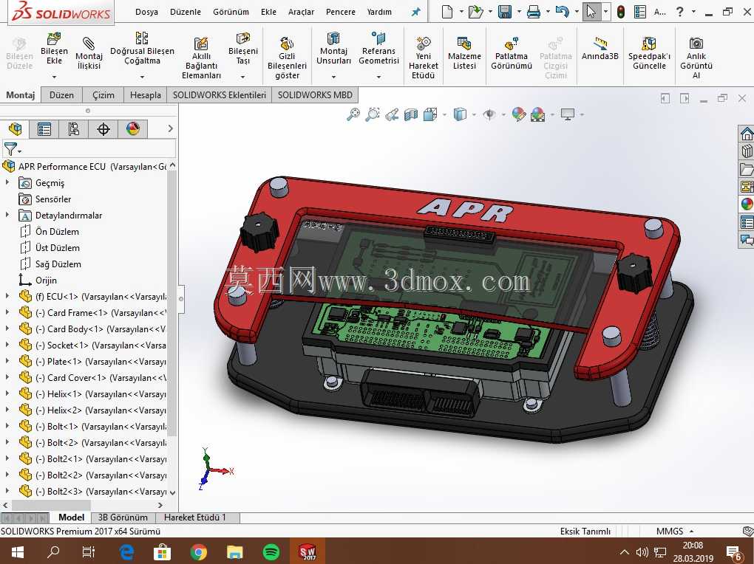Screen dimensions: 754x564
Task: Switch to the SOLIDWORKS Eklentileri tab
Action: pos(220,95)
